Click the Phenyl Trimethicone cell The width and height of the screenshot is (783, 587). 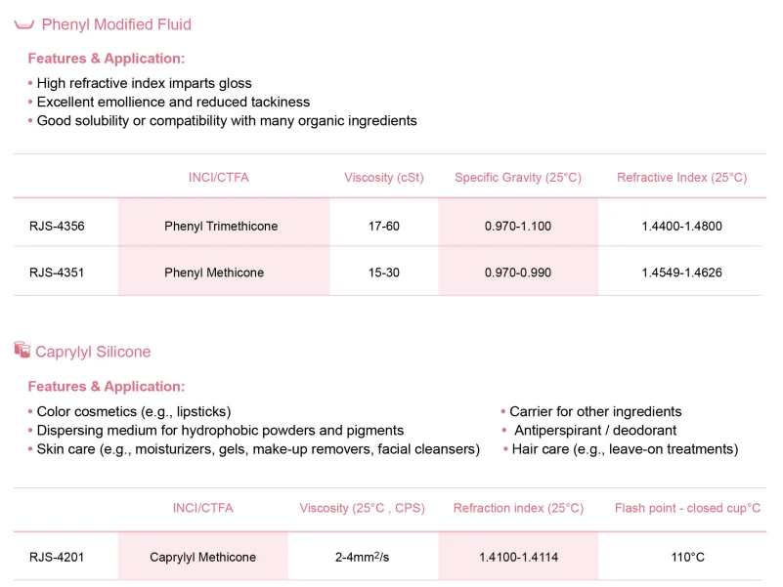[221, 227]
